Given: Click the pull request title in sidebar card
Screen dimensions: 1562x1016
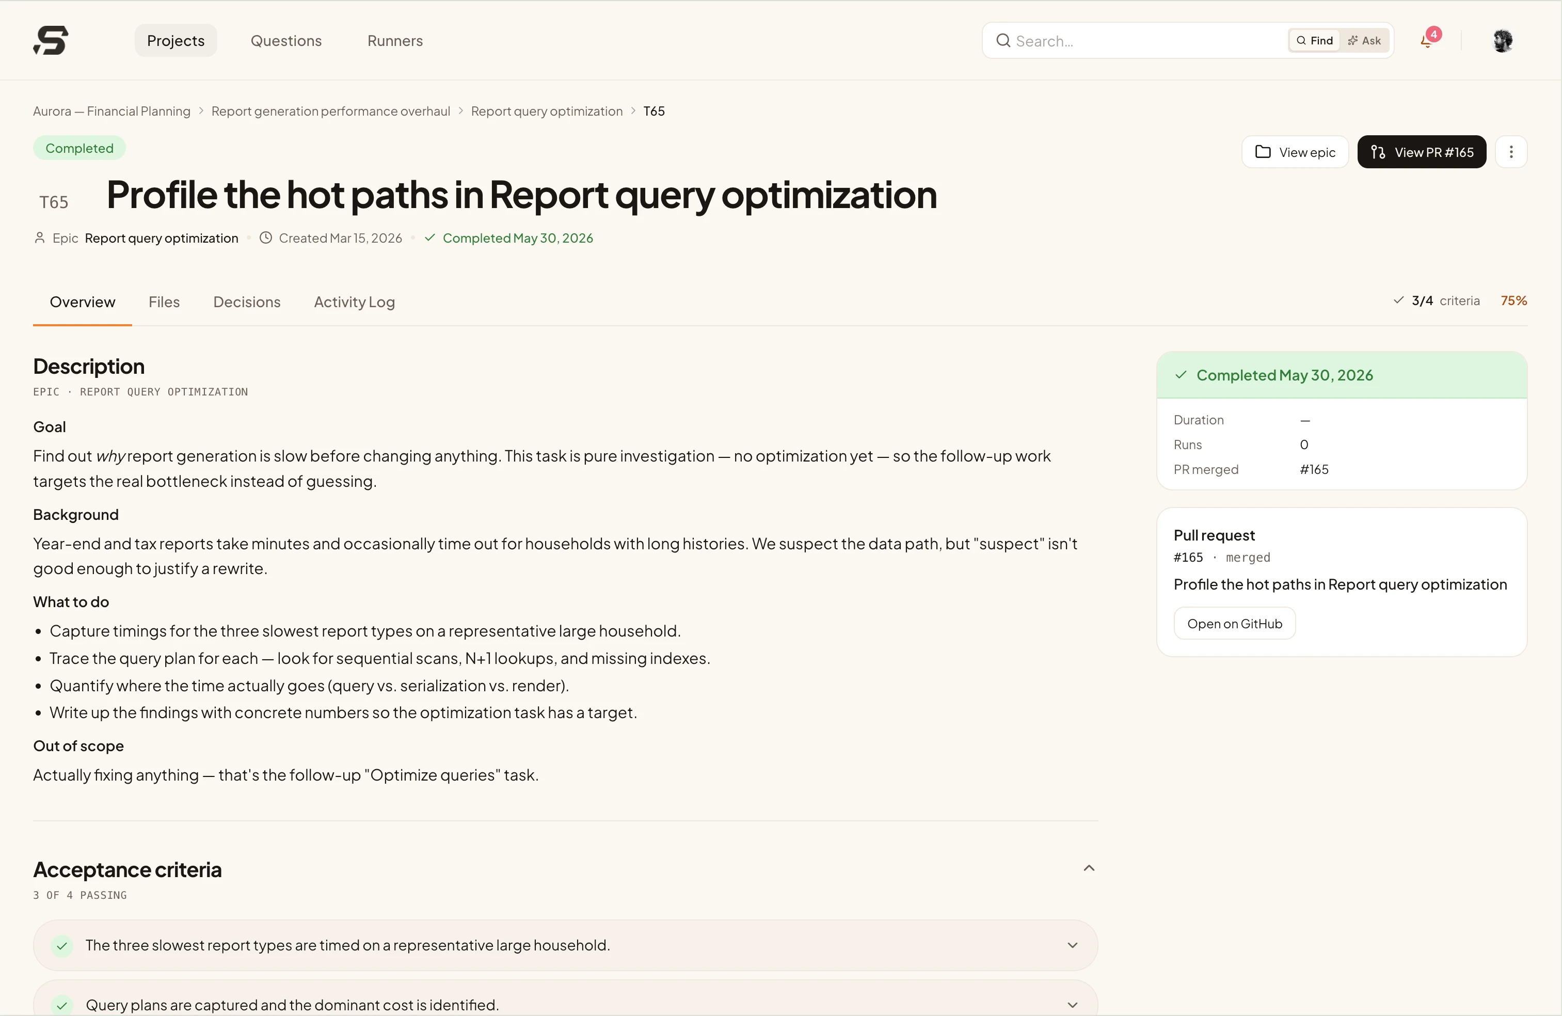Looking at the screenshot, I should pyautogui.click(x=1340, y=584).
